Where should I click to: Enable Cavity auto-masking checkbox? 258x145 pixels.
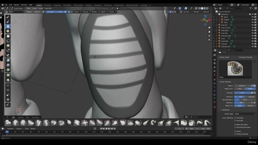point(235,131)
